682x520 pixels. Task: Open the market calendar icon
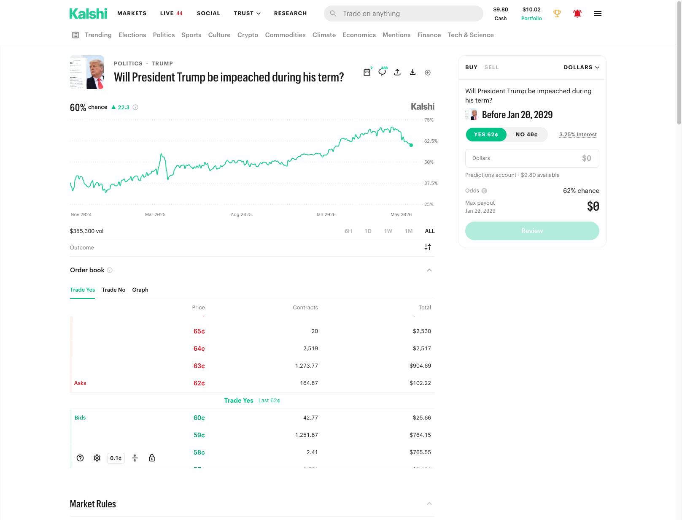(x=367, y=72)
